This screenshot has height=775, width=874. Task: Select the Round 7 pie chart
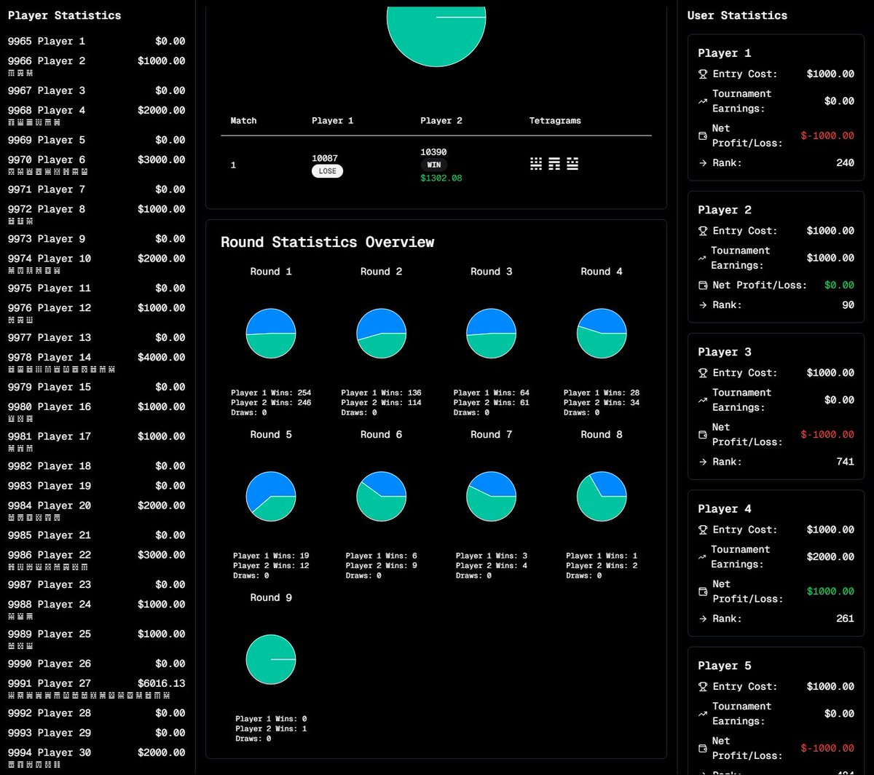(491, 496)
